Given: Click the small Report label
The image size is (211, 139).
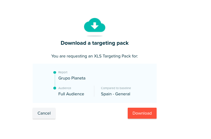Looking at the screenshot, I should [63, 72].
